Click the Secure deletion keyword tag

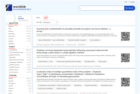[95, 40]
